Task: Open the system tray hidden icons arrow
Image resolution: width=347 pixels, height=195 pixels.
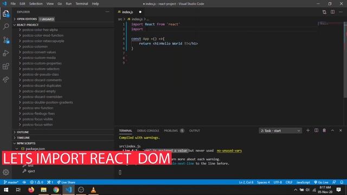Action: pyautogui.click(x=295, y=190)
